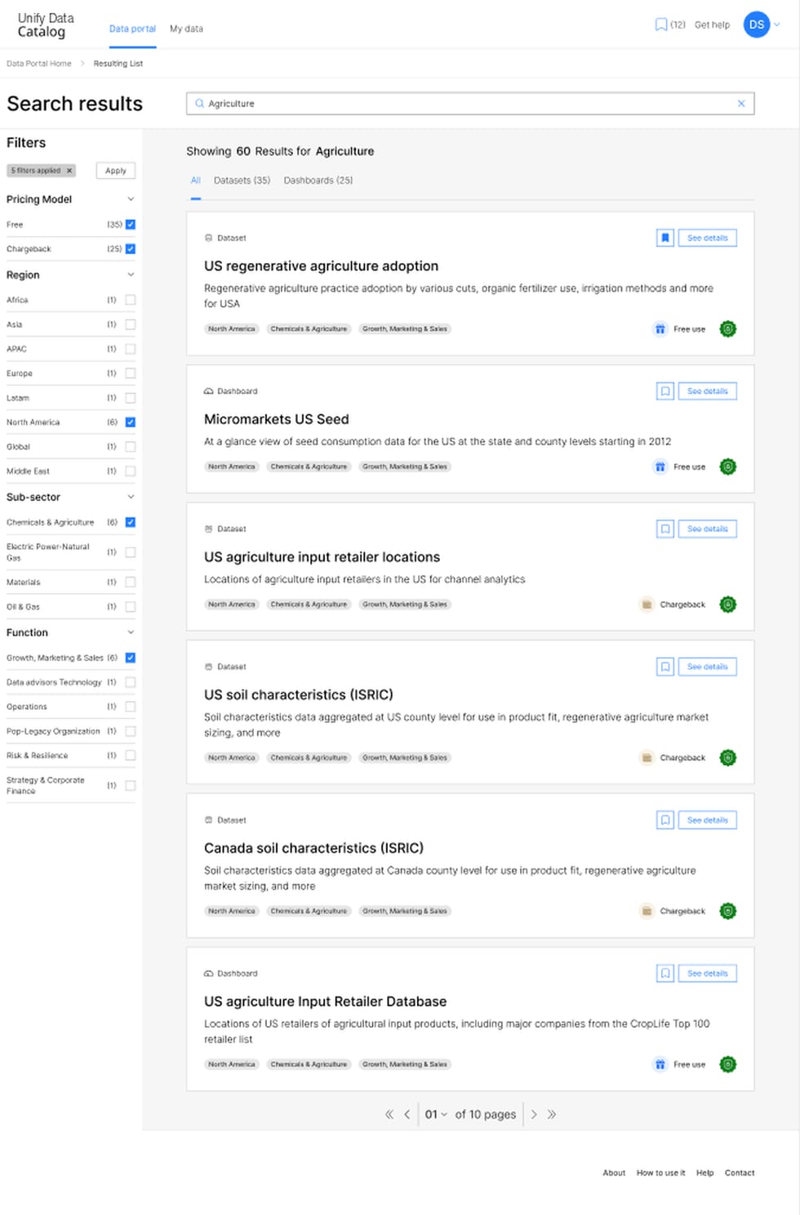Click green badge on US soil characteristics card
The height and width of the screenshot is (1215, 800).
pyautogui.click(x=728, y=757)
